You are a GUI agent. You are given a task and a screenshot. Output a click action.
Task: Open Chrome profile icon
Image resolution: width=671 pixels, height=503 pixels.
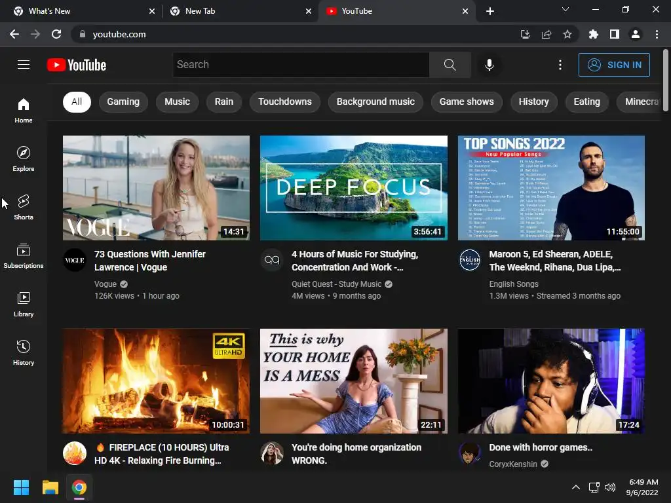pyautogui.click(x=636, y=34)
